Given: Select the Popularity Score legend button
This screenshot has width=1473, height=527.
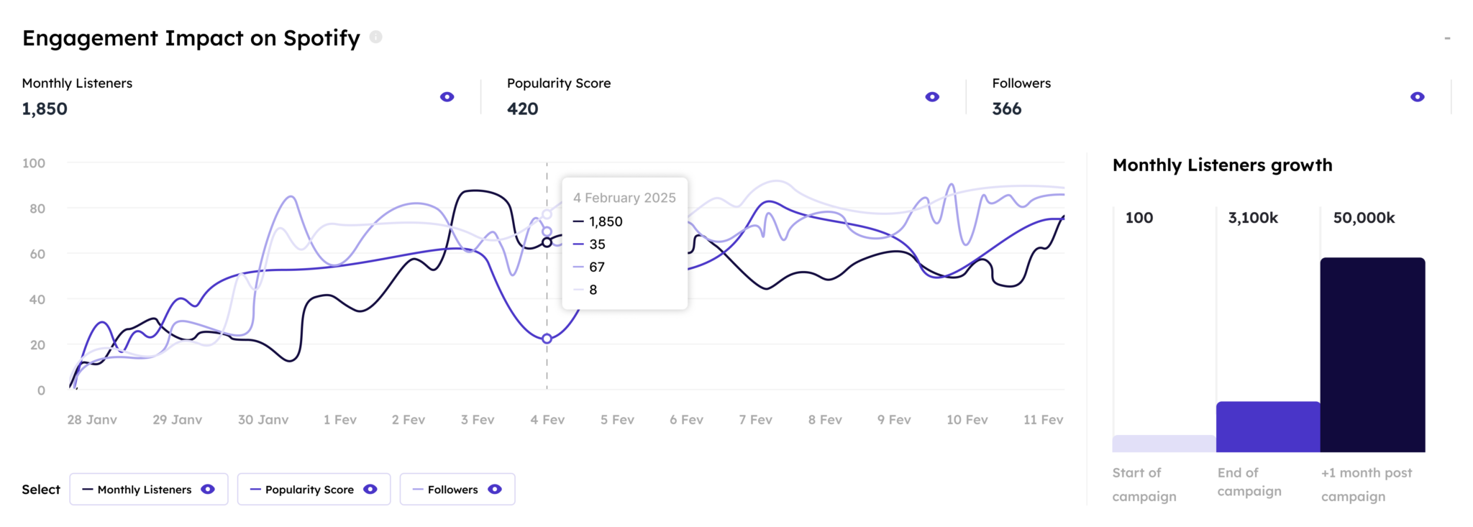Looking at the screenshot, I should [314, 489].
